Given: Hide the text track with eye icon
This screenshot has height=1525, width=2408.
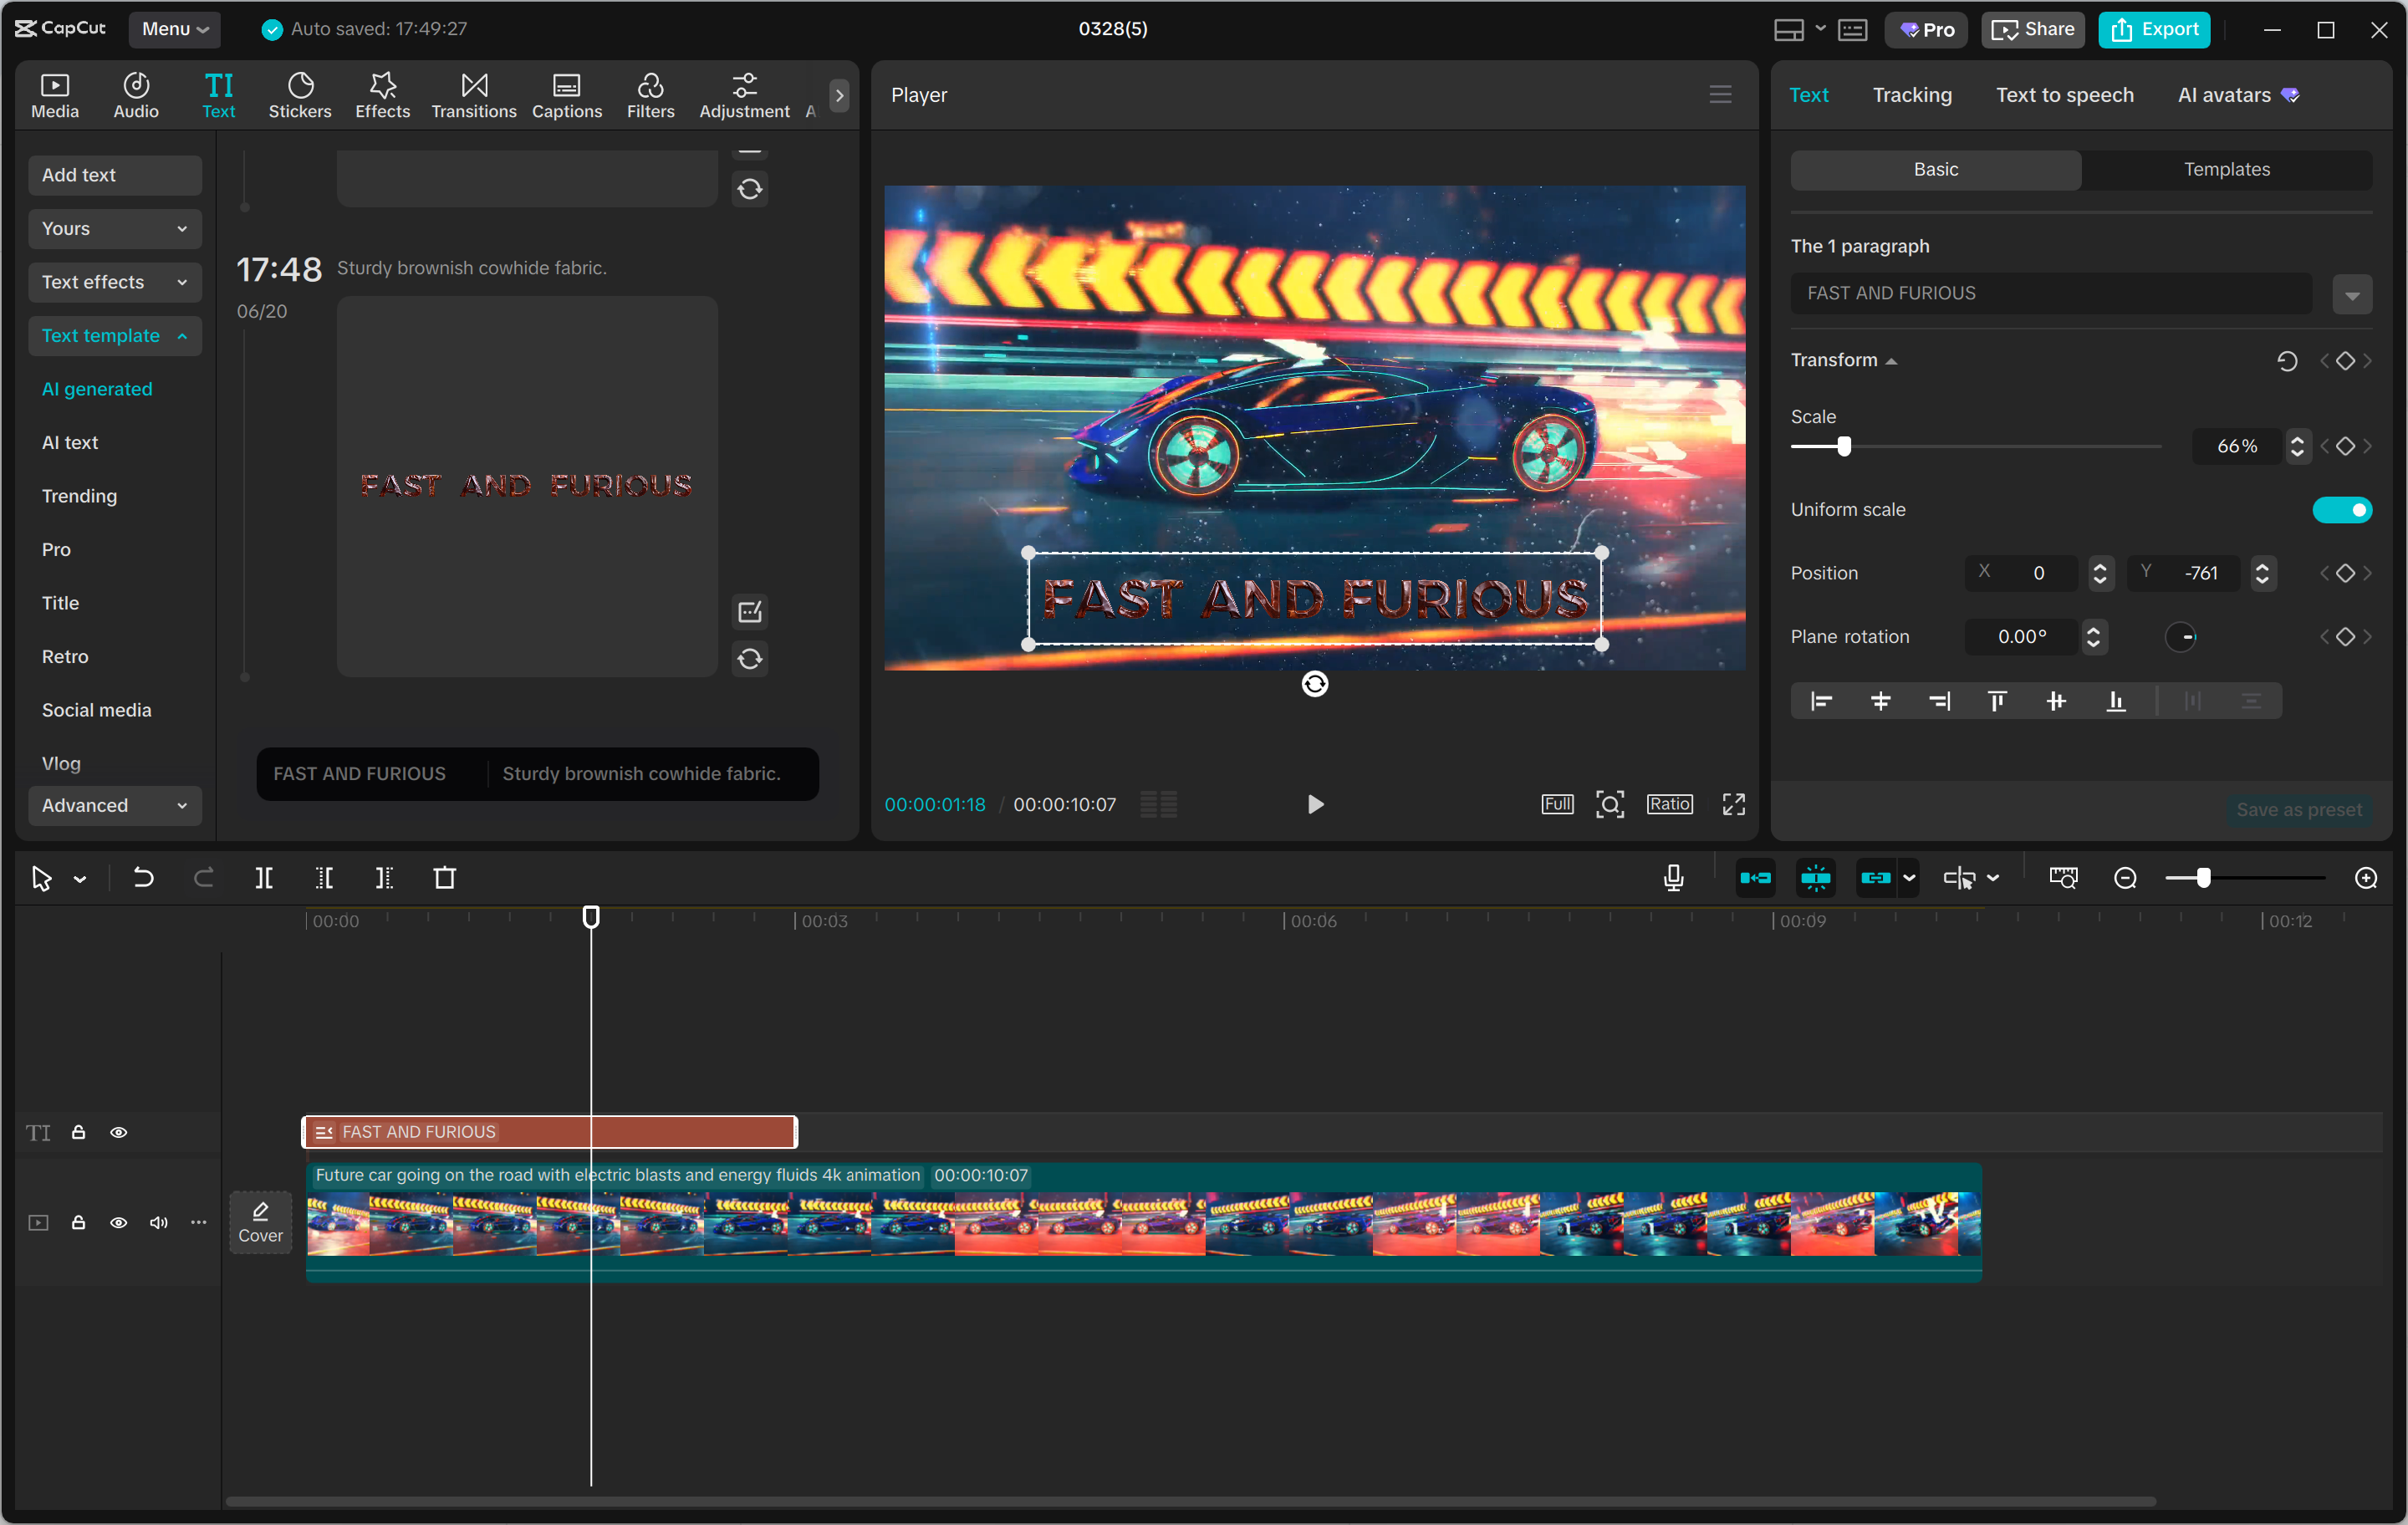Looking at the screenshot, I should pyautogui.click(x=118, y=1132).
